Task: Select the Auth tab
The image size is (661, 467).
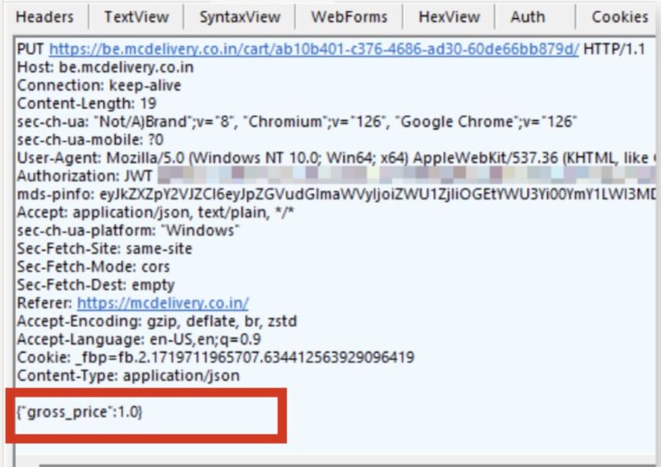Action: tap(527, 17)
